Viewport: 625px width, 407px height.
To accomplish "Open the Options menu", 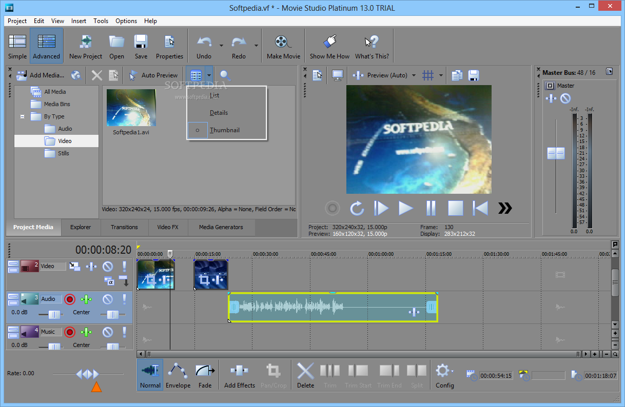I will 126,21.
